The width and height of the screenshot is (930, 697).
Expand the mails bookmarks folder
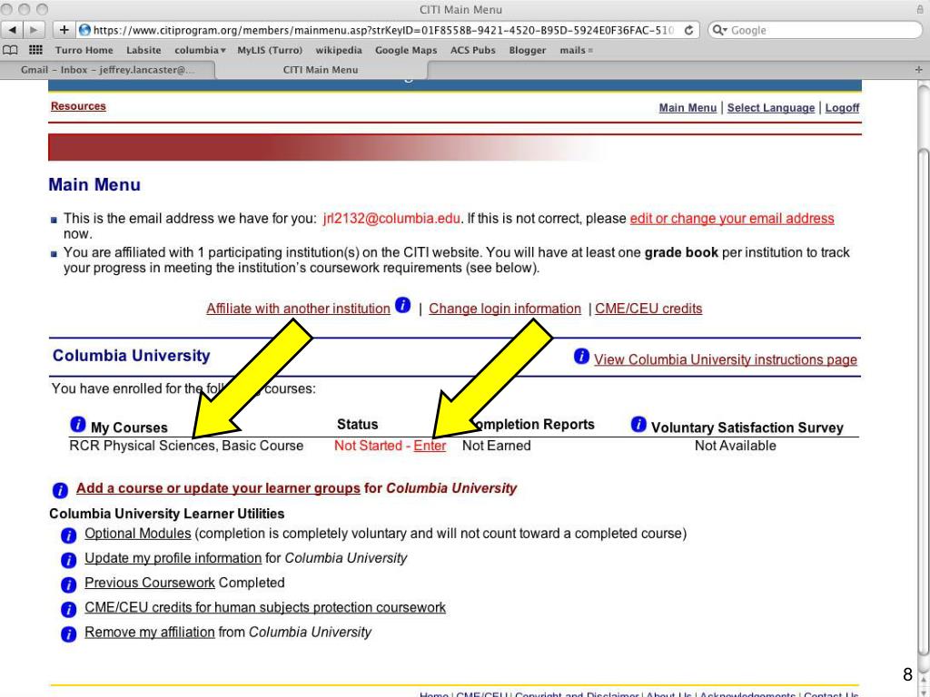coord(576,51)
